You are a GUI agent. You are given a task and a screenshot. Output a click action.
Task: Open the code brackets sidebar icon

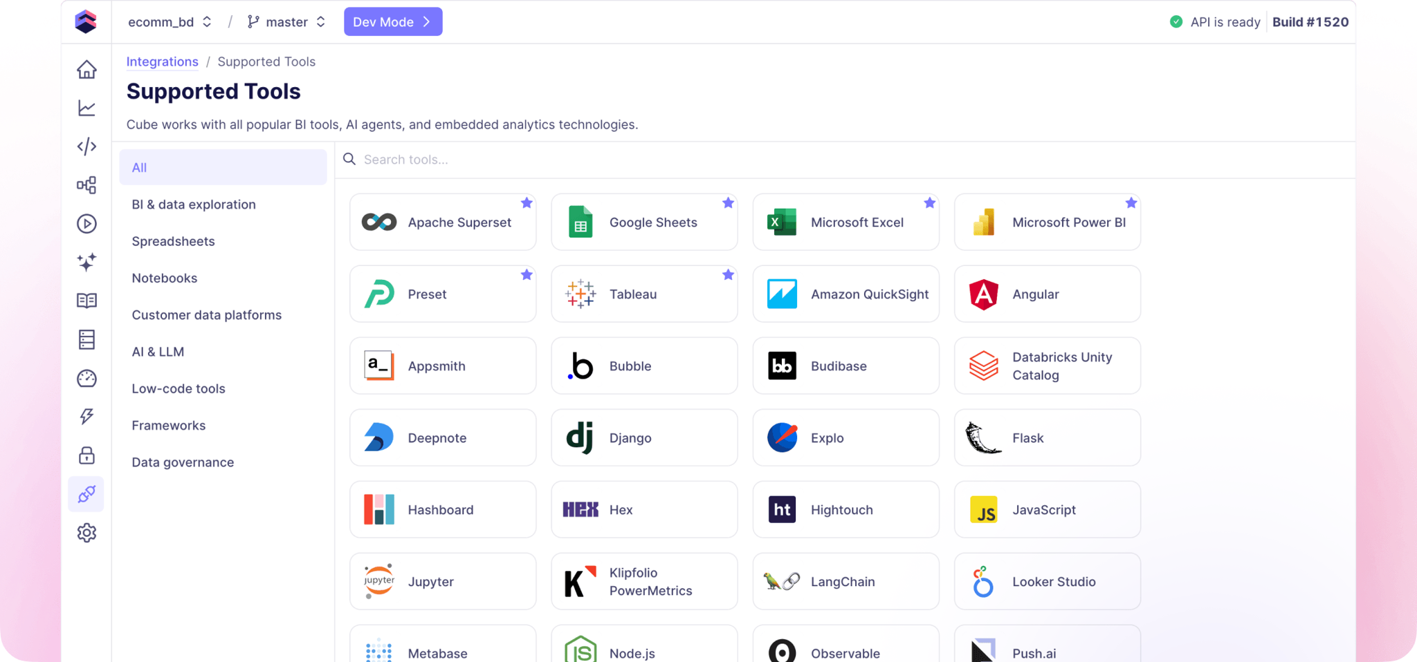tap(86, 146)
